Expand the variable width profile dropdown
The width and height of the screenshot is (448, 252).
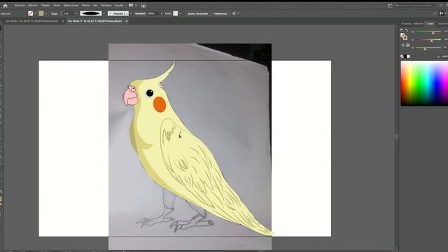(x=104, y=13)
